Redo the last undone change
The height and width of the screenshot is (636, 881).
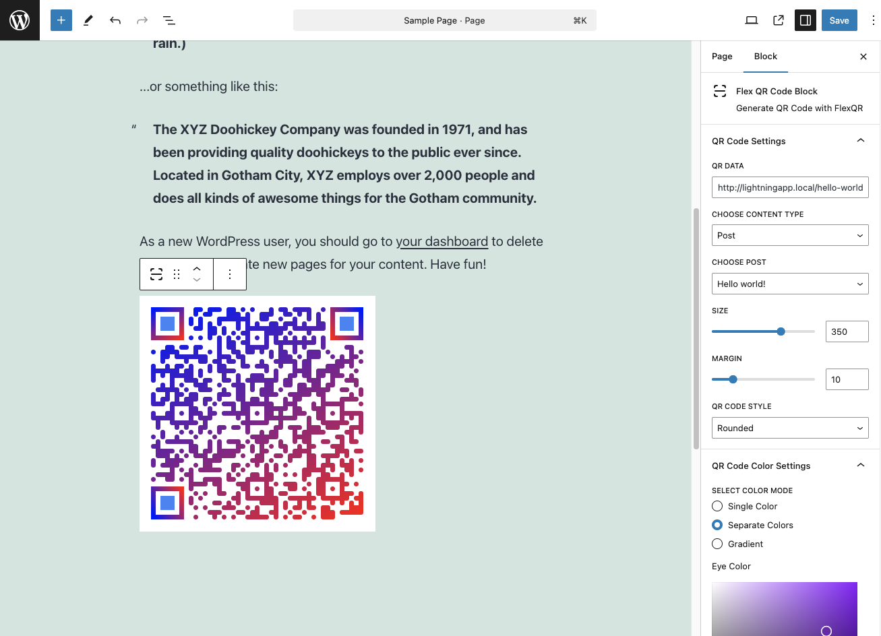pyautogui.click(x=142, y=20)
